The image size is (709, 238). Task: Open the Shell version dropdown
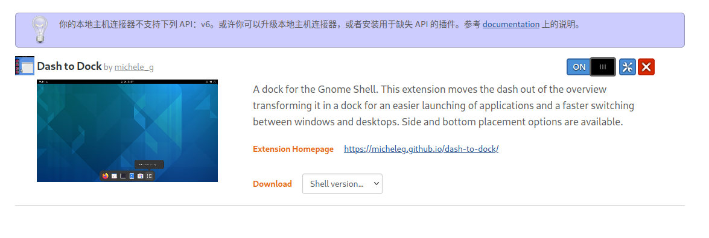pyautogui.click(x=342, y=184)
